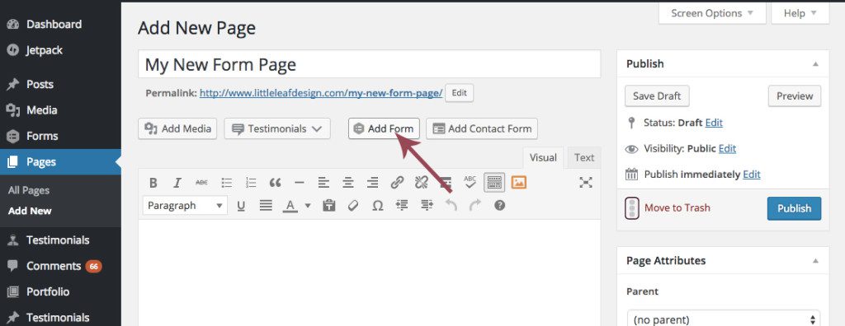Click the Add Media button
This screenshot has height=326, width=845.
point(177,128)
